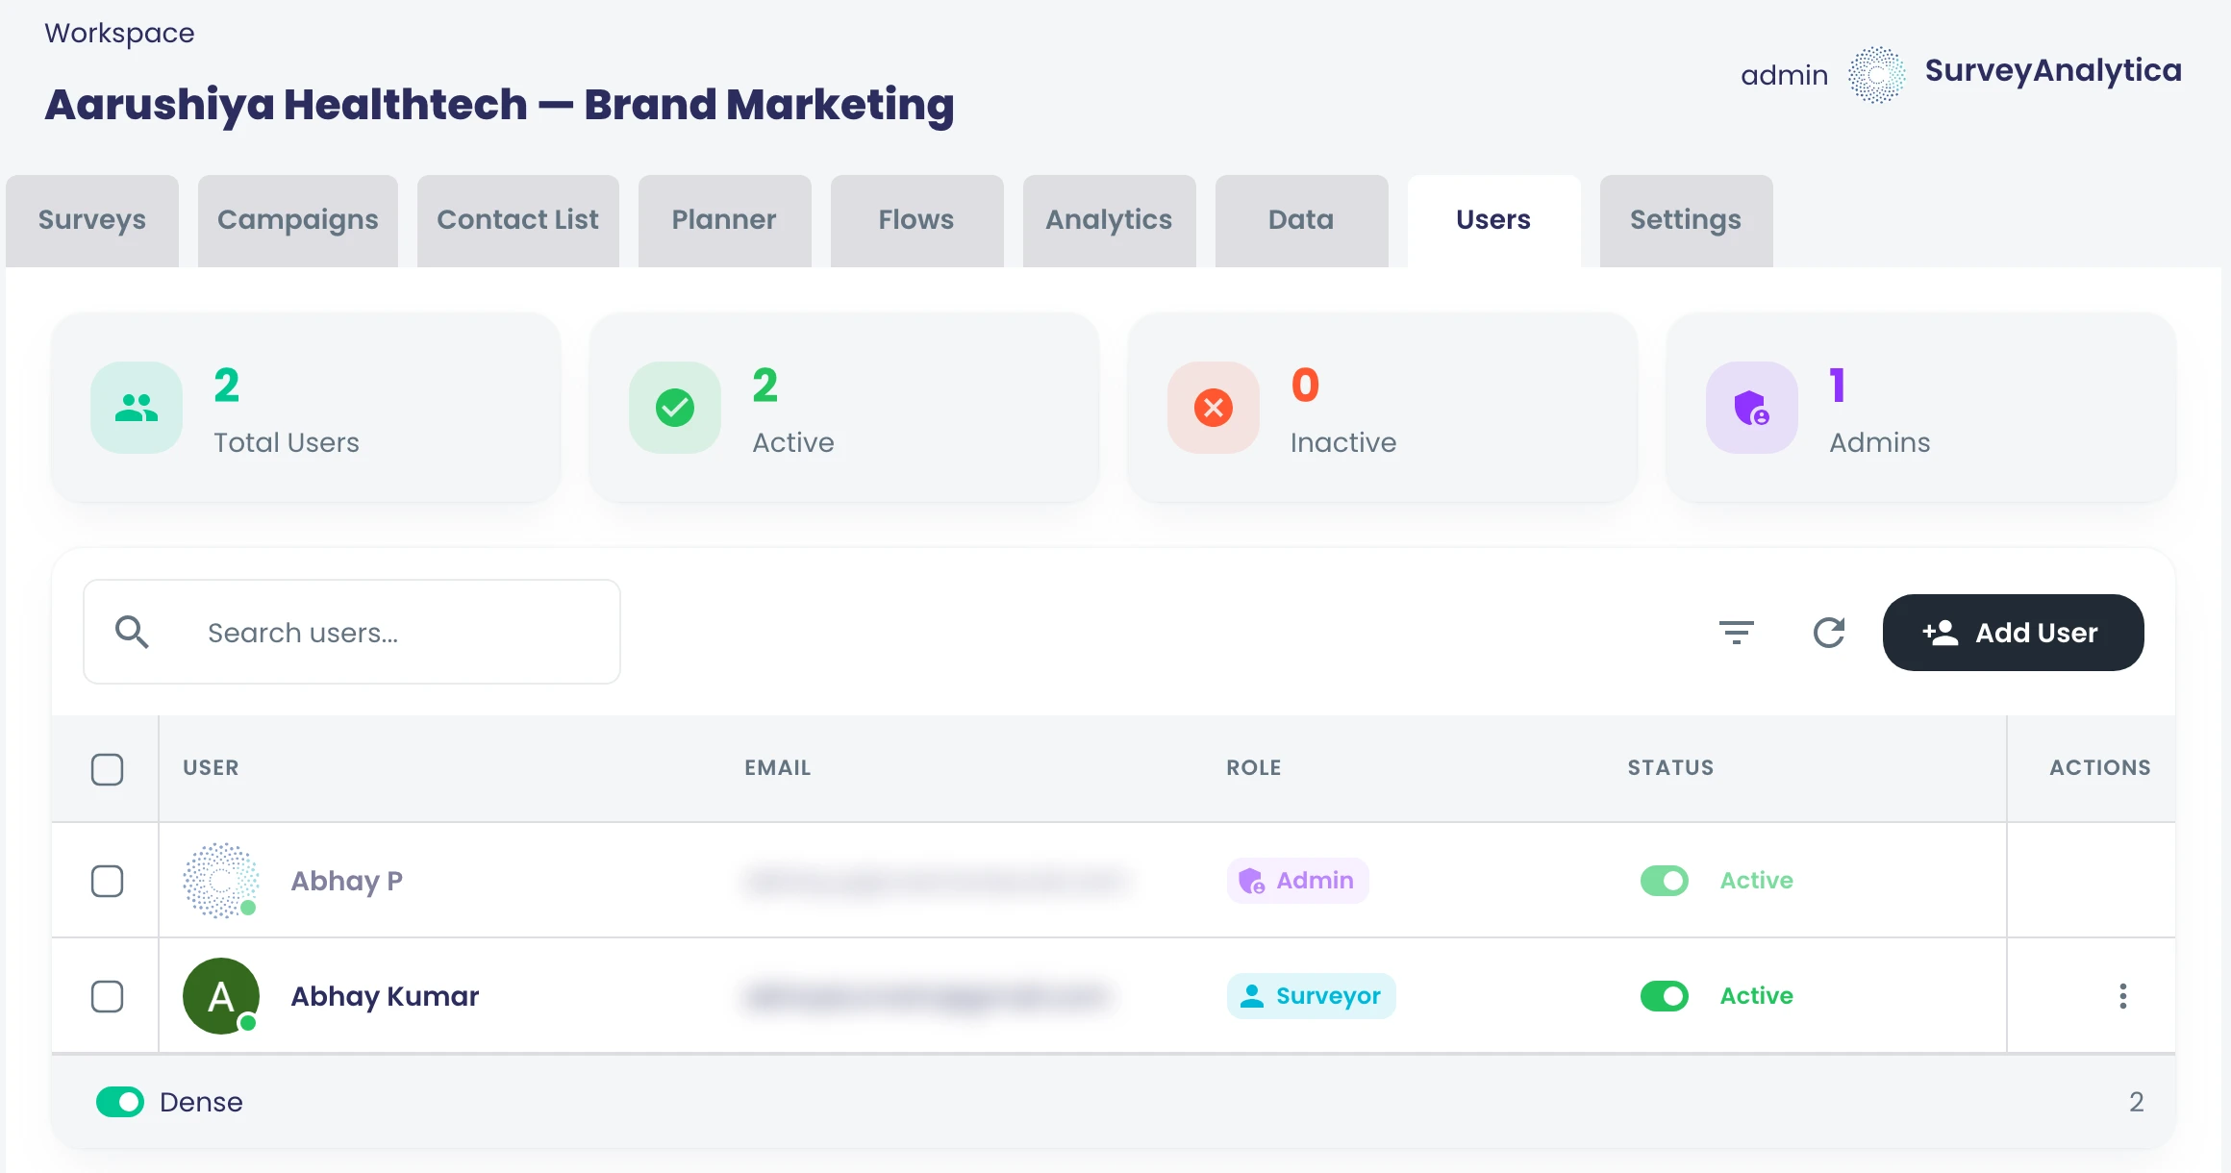Screen dimensions: 2231x1173
Task: Turn off the Dense toggle
Action: 120,1102
